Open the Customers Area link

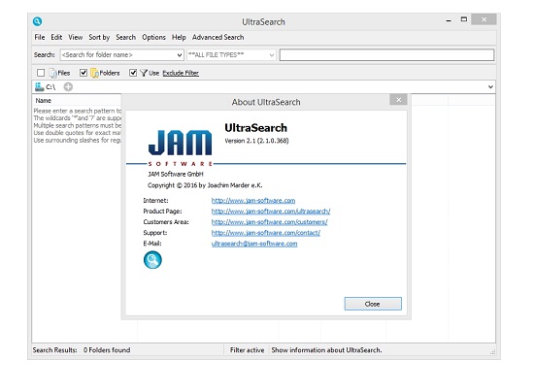[269, 222]
